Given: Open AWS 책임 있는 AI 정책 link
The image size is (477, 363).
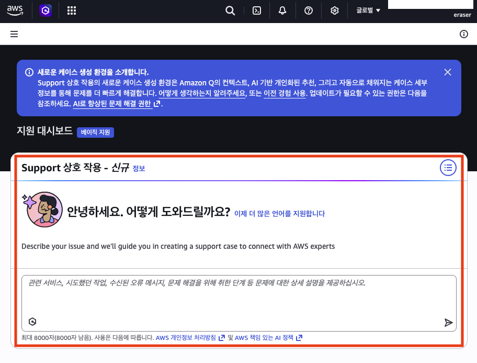Looking at the screenshot, I should 268,338.
